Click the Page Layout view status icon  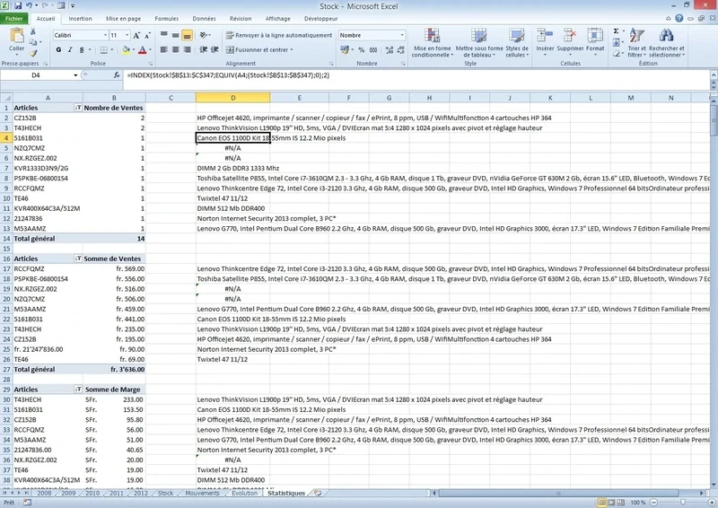pos(611,503)
